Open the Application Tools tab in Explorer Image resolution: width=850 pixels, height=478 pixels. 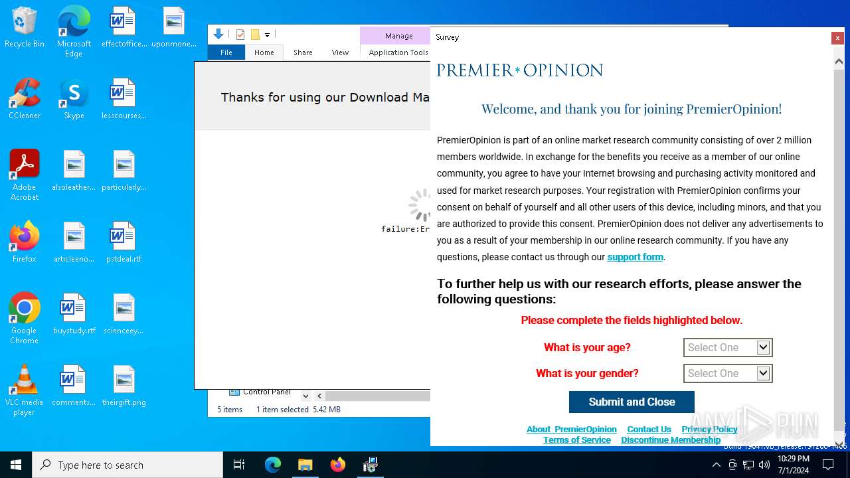click(x=398, y=52)
